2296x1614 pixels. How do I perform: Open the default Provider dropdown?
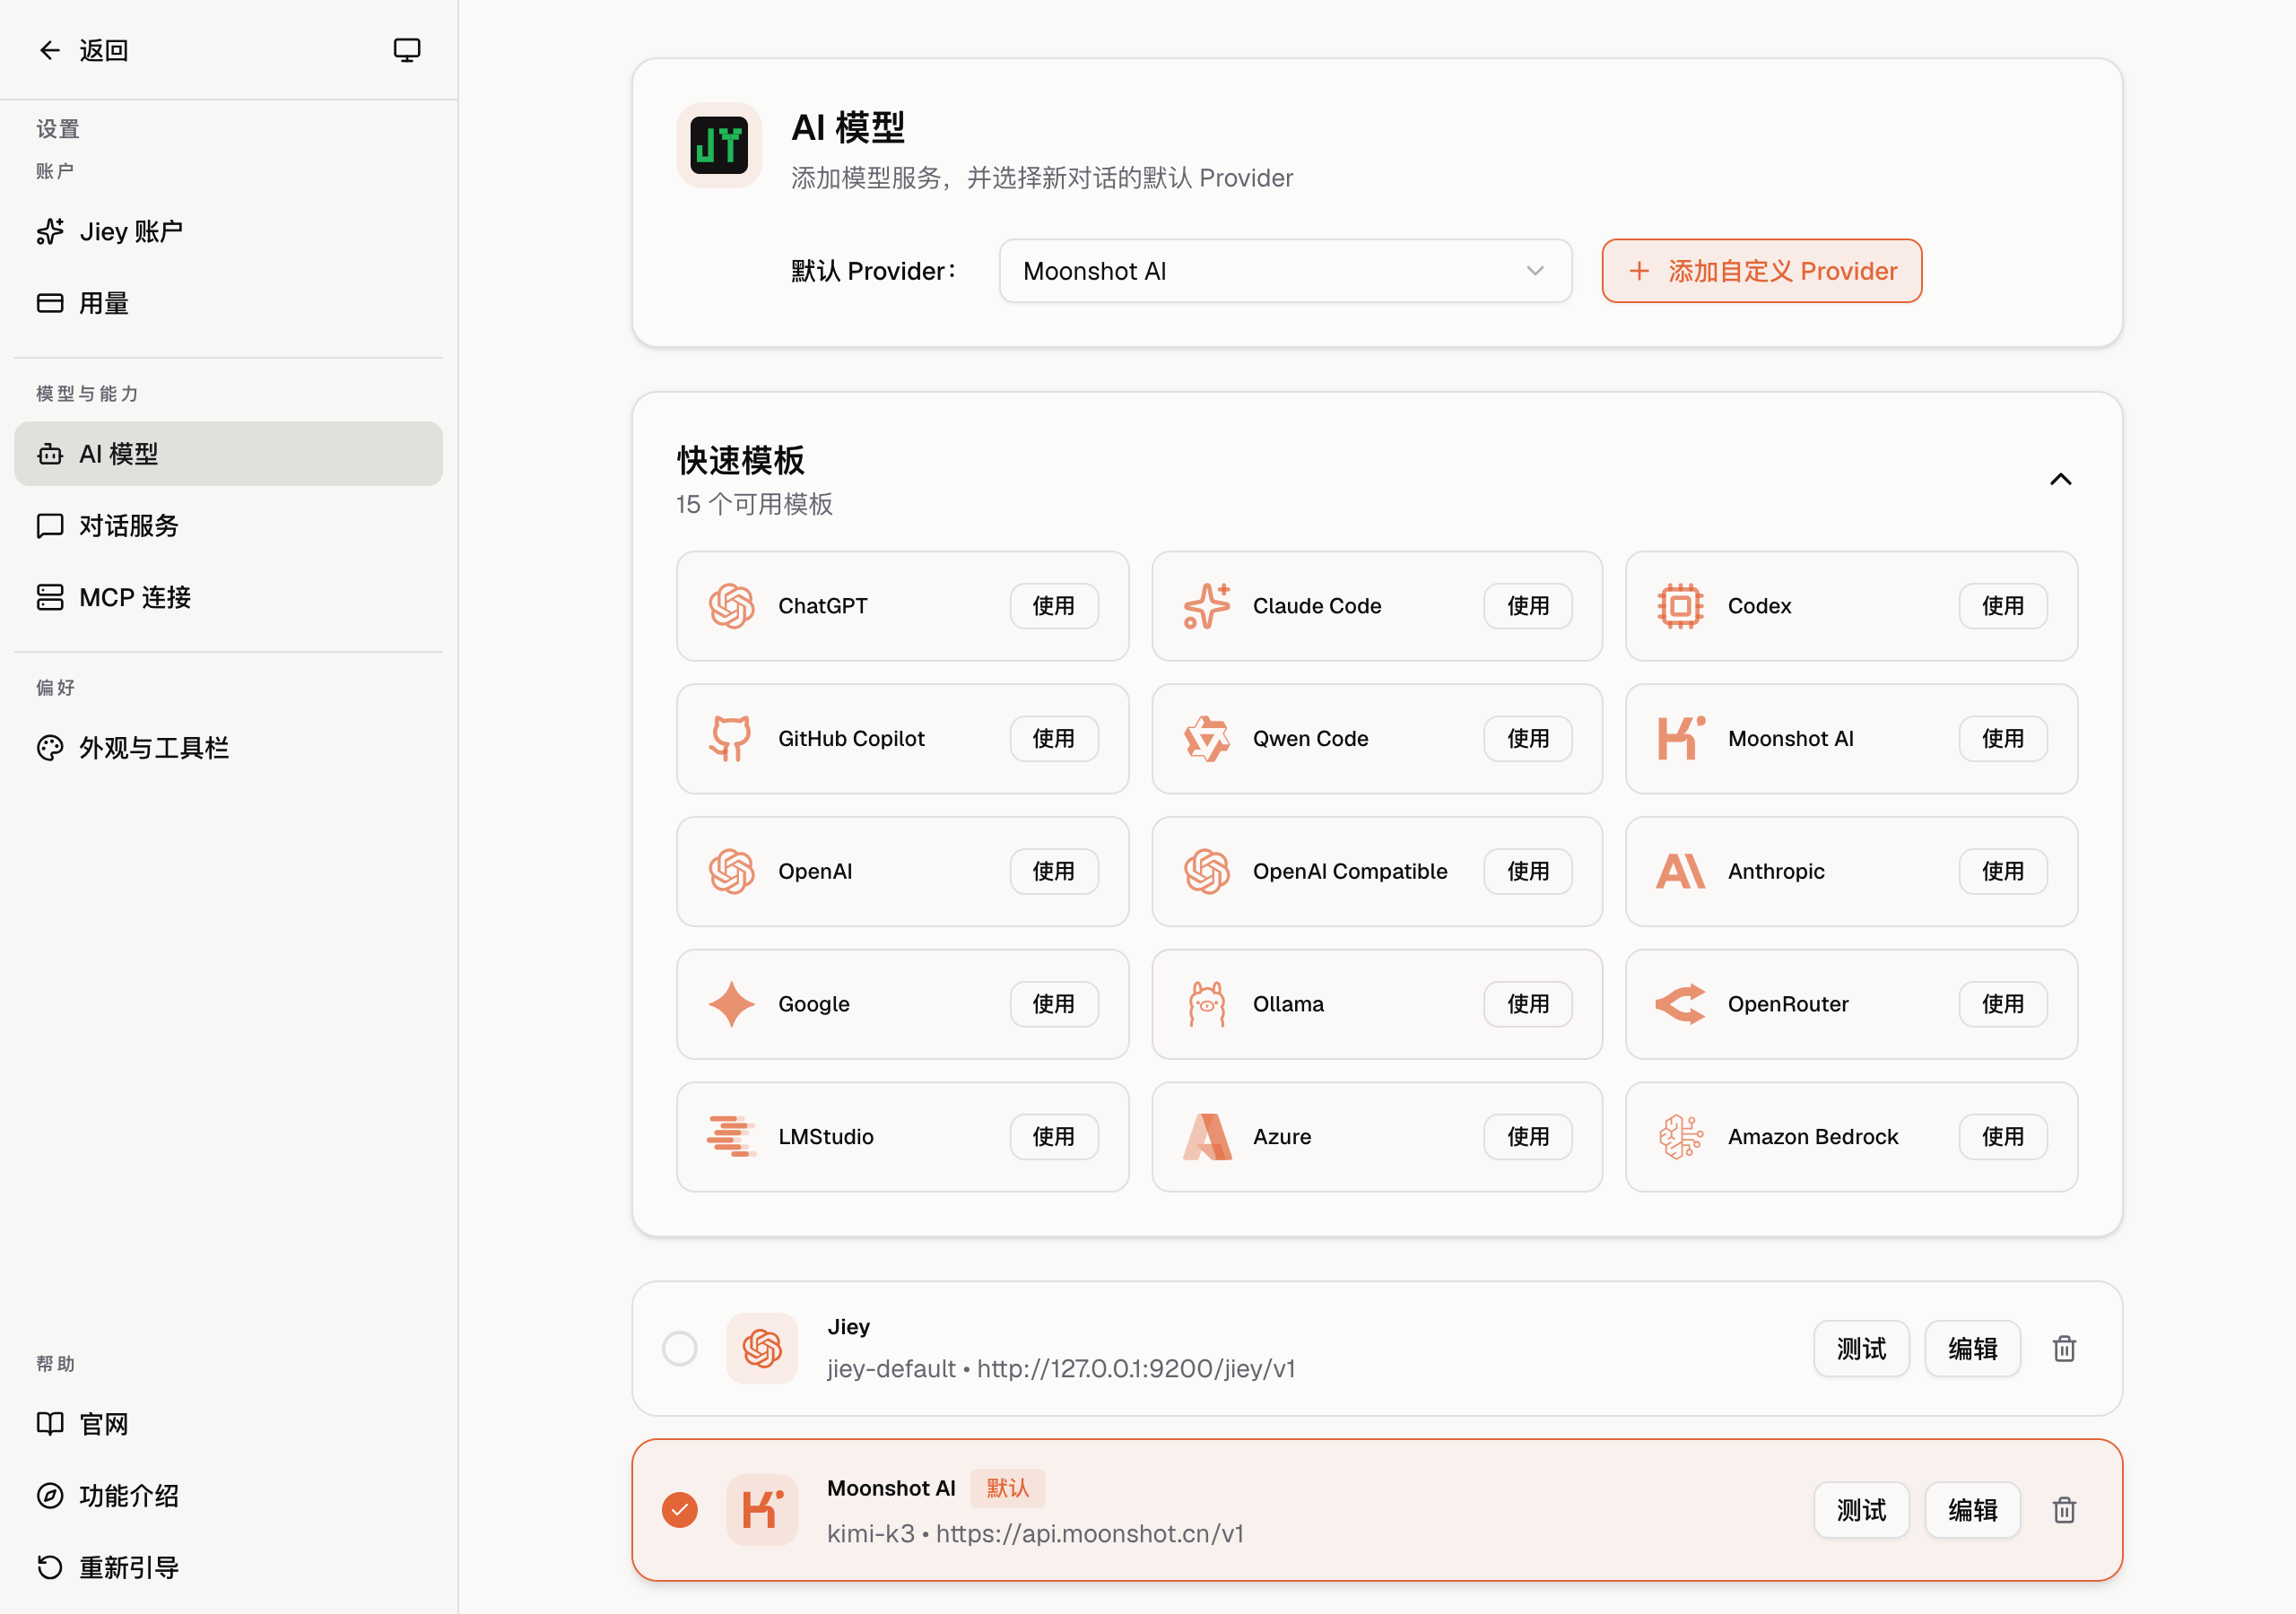[x=1285, y=271]
